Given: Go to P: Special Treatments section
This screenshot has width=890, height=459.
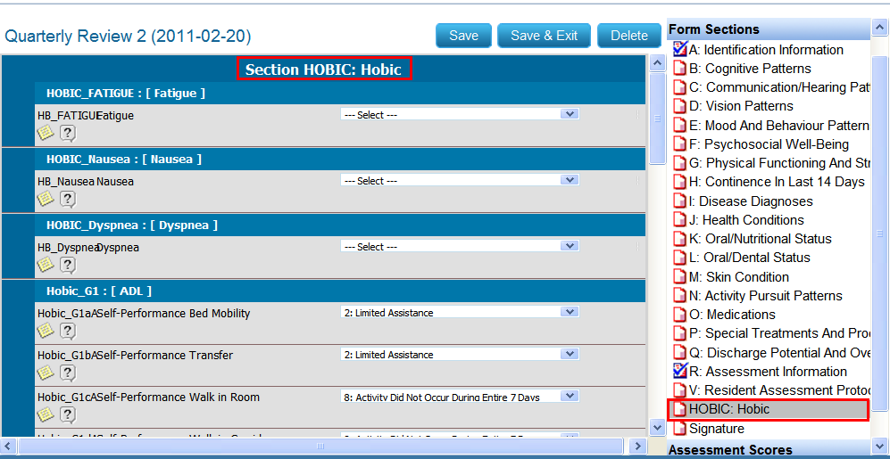Looking at the screenshot, I should coord(780,333).
